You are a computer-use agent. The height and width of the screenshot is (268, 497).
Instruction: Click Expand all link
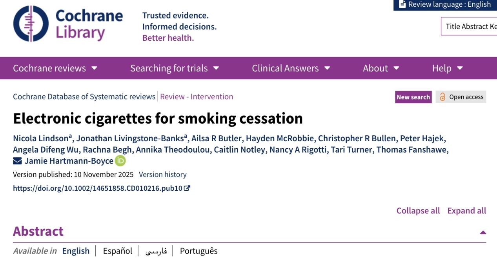(466, 211)
